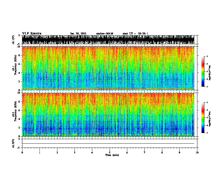Click the "Time (min)" axis label

[112, 155]
